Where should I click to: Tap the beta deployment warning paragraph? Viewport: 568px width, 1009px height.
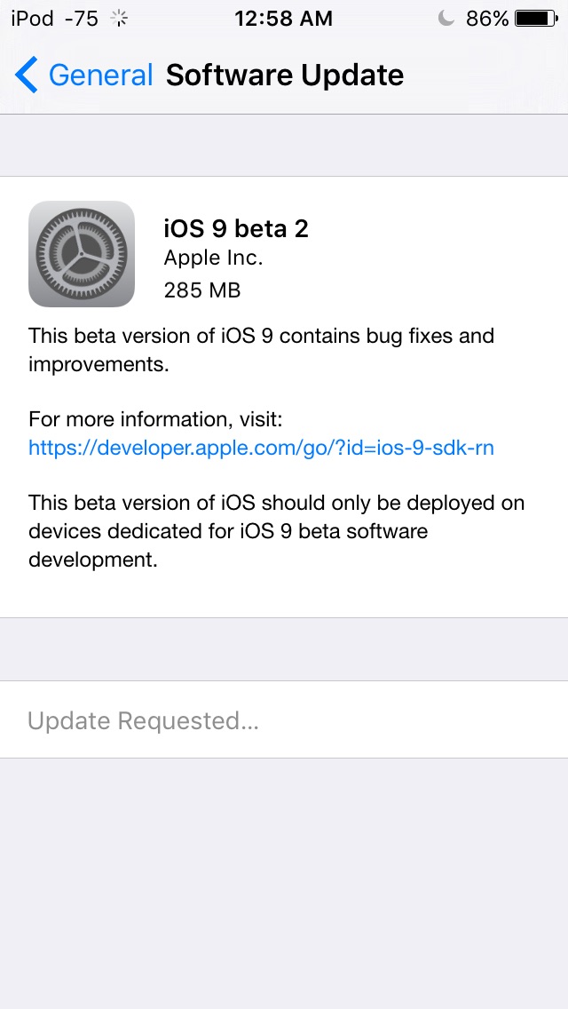pyautogui.click(x=277, y=531)
